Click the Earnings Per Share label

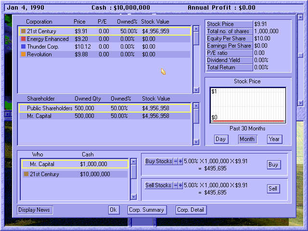[x=230, y=46]
